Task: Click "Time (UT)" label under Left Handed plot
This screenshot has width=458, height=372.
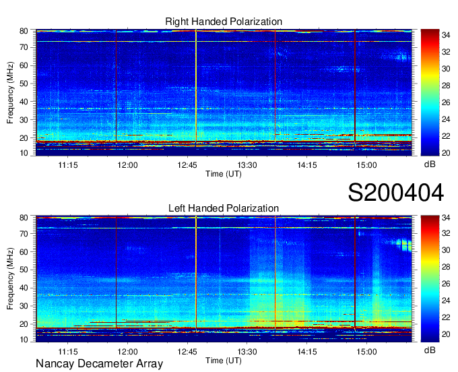Action: (224, 361)
